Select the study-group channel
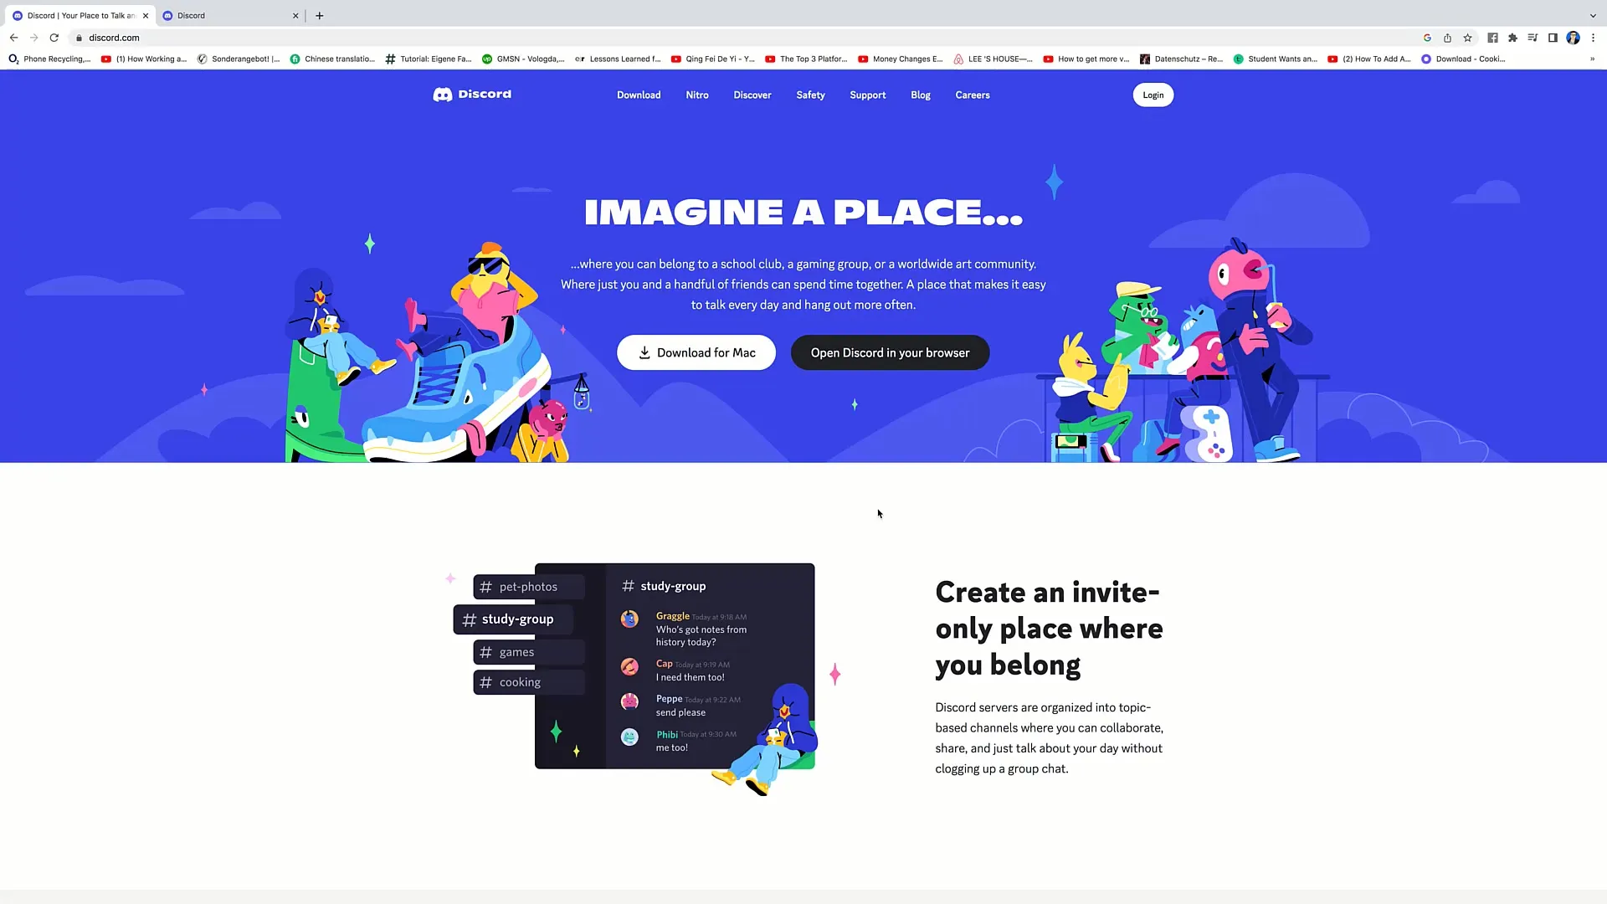1607x904 pixels. [x=519, y=619]
